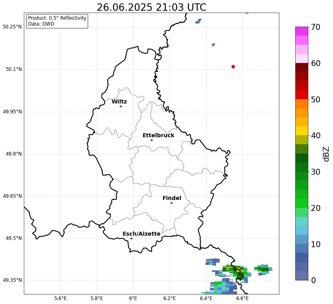Click the 49.5°N latitude label

coord(13,238)
